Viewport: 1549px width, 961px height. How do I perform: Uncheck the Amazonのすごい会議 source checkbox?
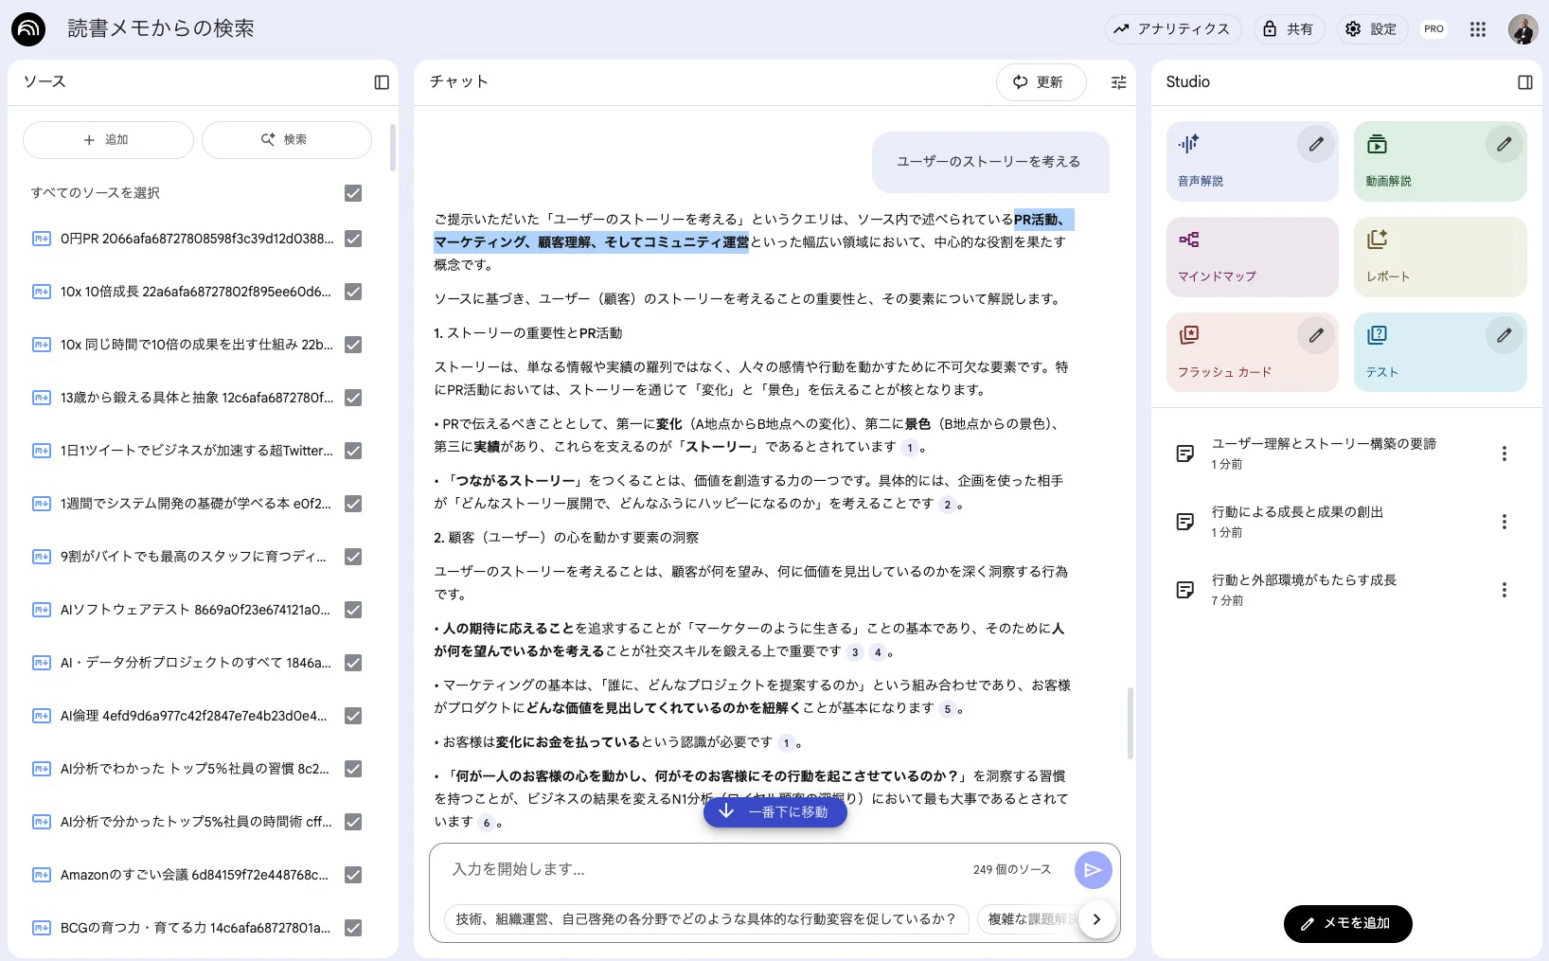[x=353, y=875]
